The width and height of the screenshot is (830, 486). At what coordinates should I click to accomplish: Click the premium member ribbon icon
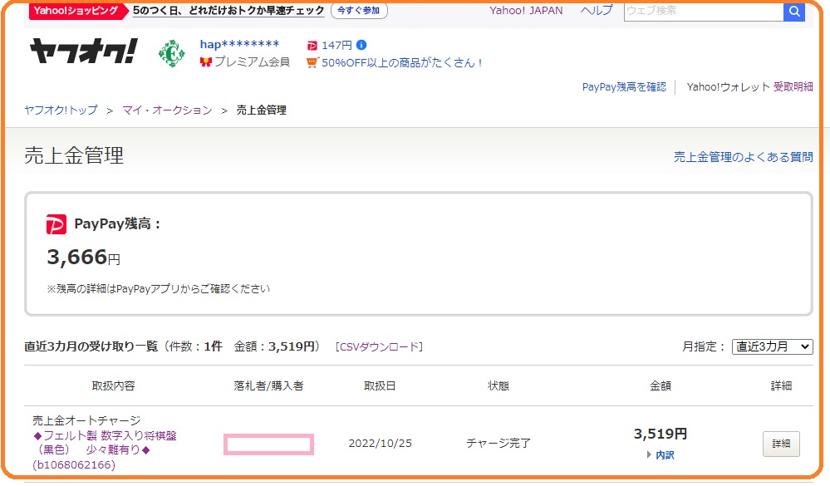(x=205, y=62)
